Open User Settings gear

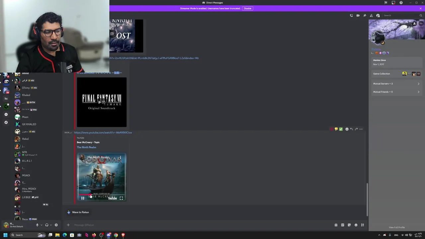(x=56, y=225)
